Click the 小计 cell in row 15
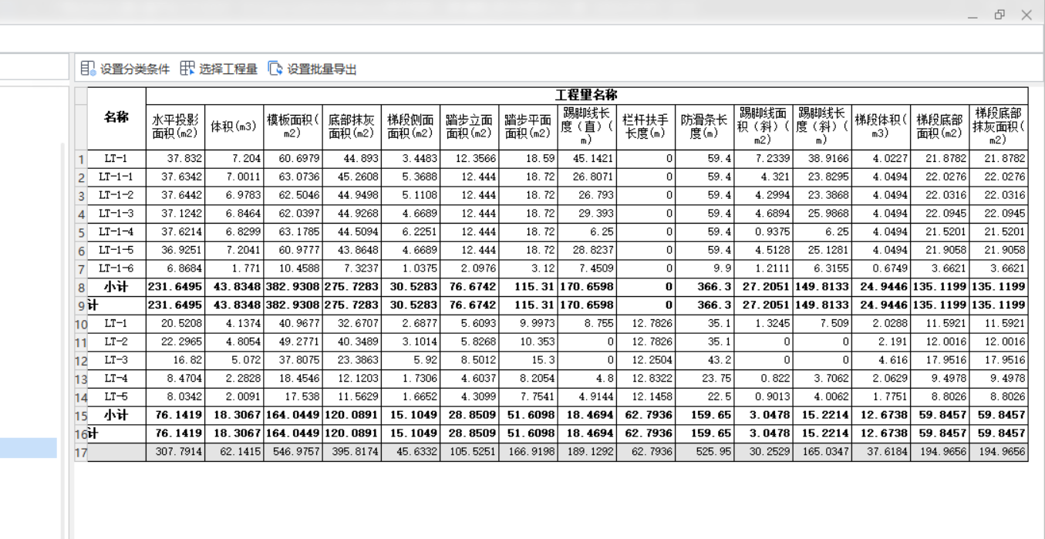This screenshot has width=1045, height=539. [x=116, y=416]
